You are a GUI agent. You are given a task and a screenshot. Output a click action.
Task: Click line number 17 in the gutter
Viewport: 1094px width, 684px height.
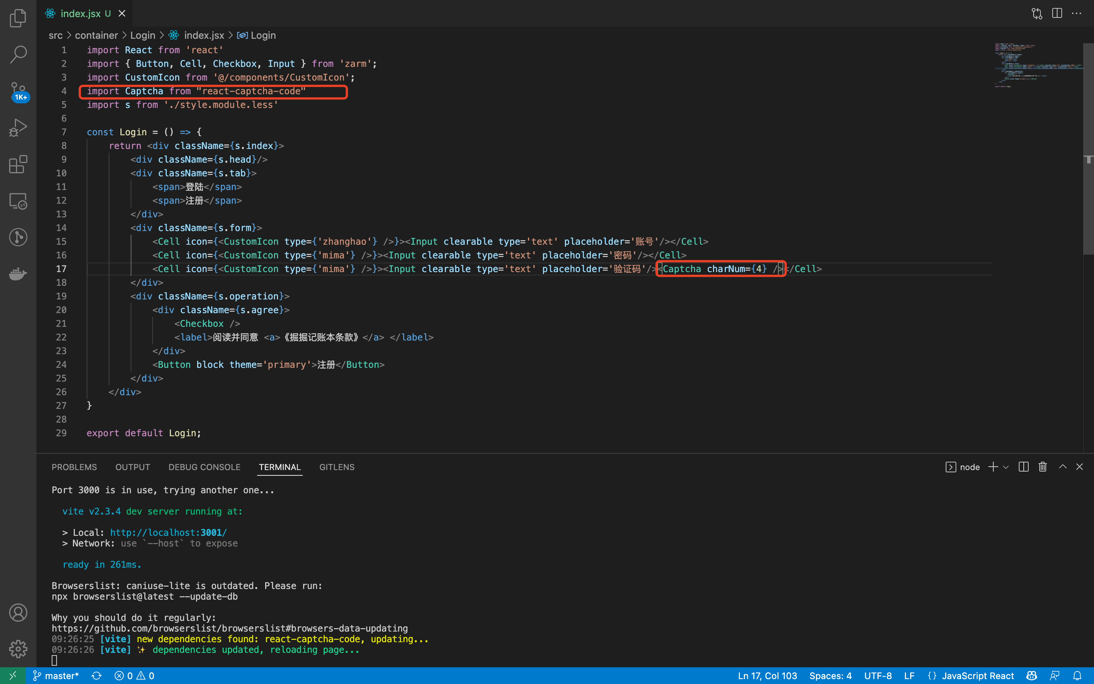pyautogui.click(x=61, y=269)
